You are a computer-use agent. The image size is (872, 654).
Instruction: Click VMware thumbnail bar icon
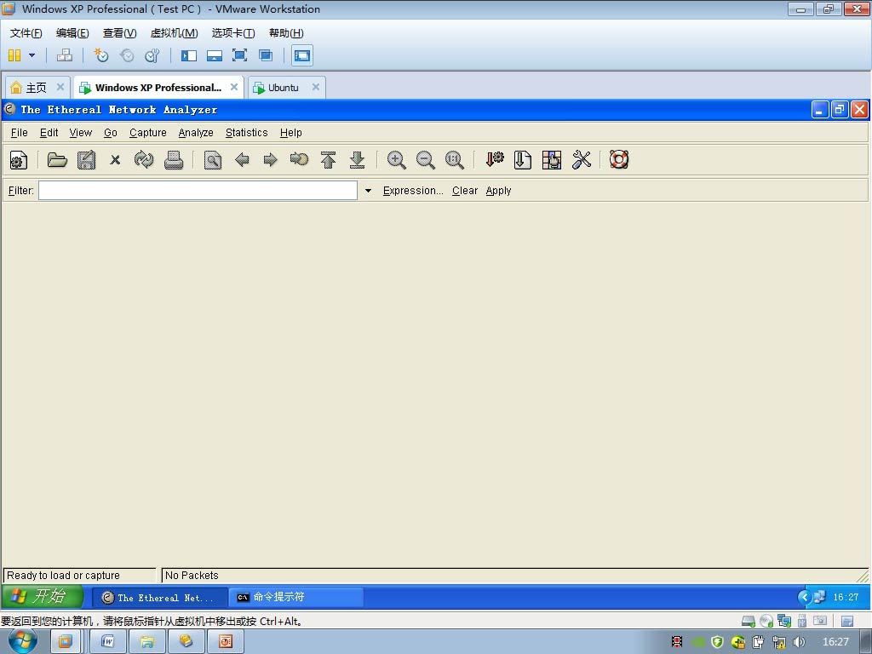pos(214,55)
